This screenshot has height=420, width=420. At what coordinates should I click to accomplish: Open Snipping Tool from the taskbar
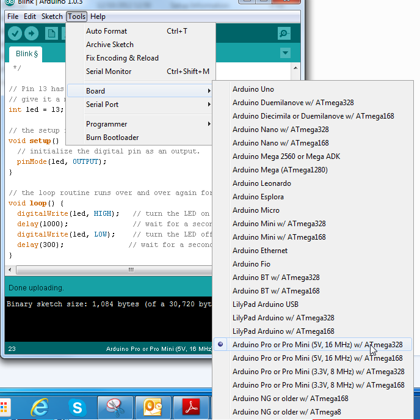(x=115, y=408)
